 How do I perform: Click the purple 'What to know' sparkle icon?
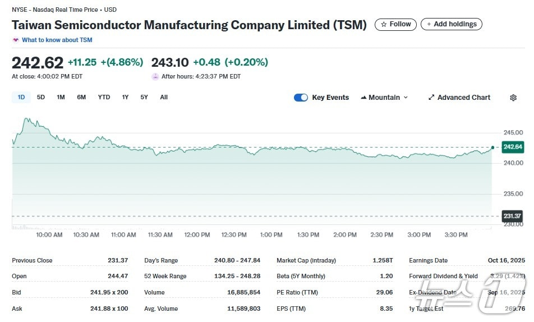click(x=16, y=40)
